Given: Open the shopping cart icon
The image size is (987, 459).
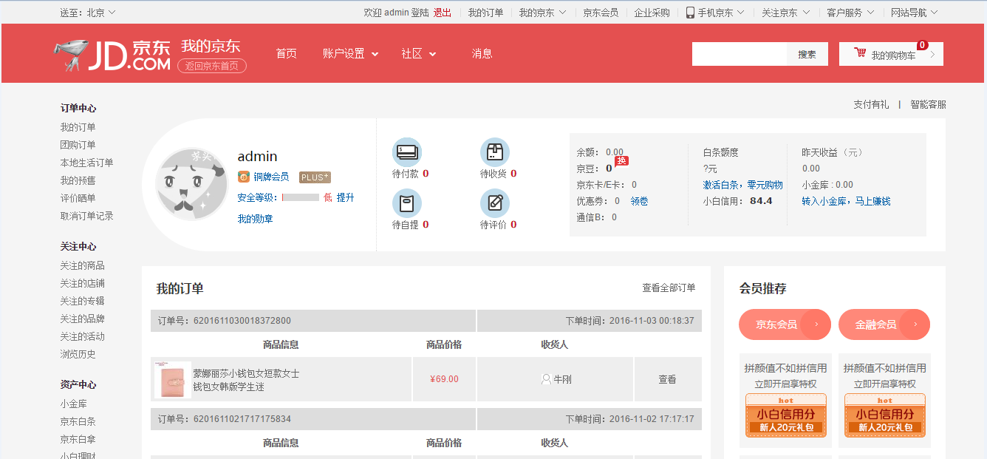Looking at the screenshot, I should point(860,53).
